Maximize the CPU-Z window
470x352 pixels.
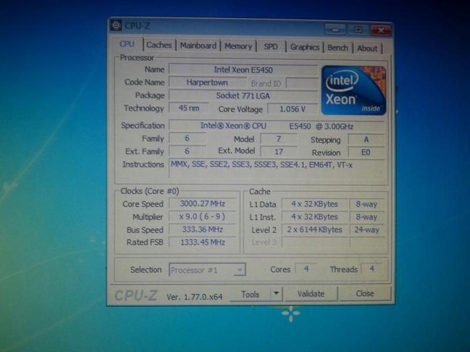pos(358,30)
